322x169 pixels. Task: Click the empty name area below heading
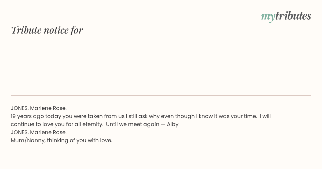(161, 64)
